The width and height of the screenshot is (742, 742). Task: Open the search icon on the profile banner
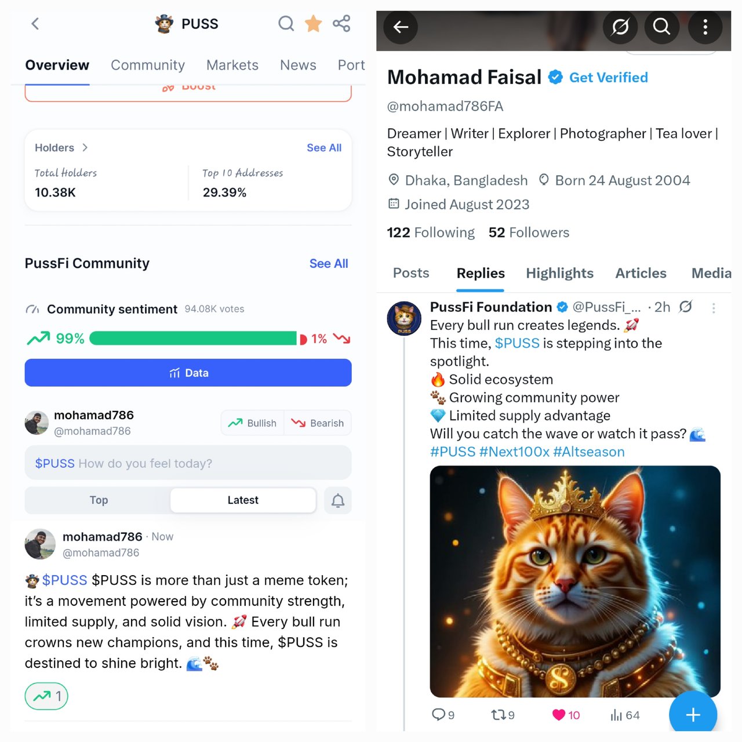click(x=661, y=27)
